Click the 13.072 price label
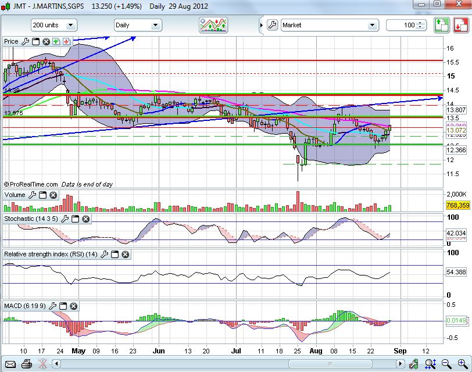This screenshot has width=472, height=372. pos(456,130)
